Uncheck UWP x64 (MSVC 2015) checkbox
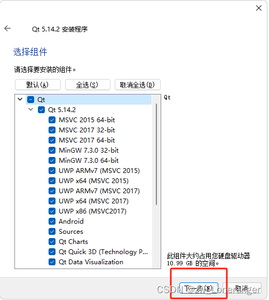Viewport: 269px width, 300px height. click(52, 181)
